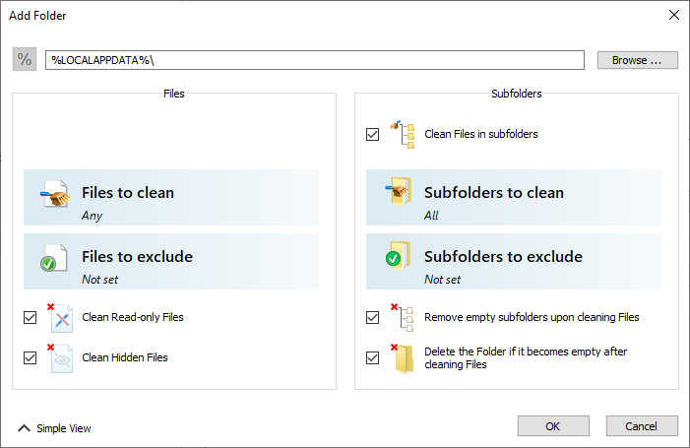Collapse to Simple View using the chevron

[25, 427]
